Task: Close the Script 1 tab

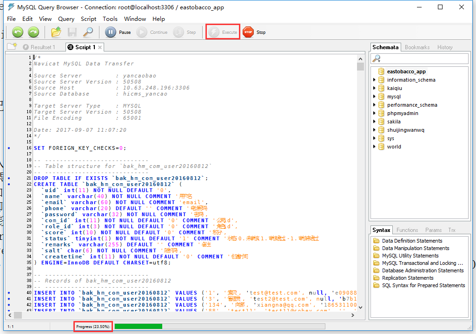Action: (99, 47)
